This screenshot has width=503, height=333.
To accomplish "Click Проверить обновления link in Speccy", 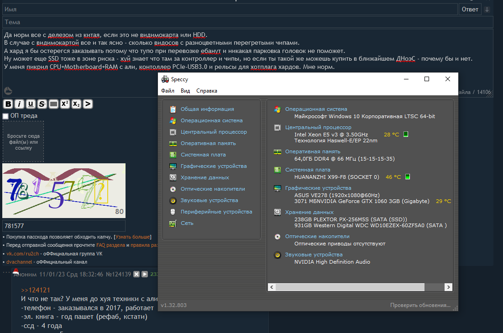I will click(x=420, y=305).
